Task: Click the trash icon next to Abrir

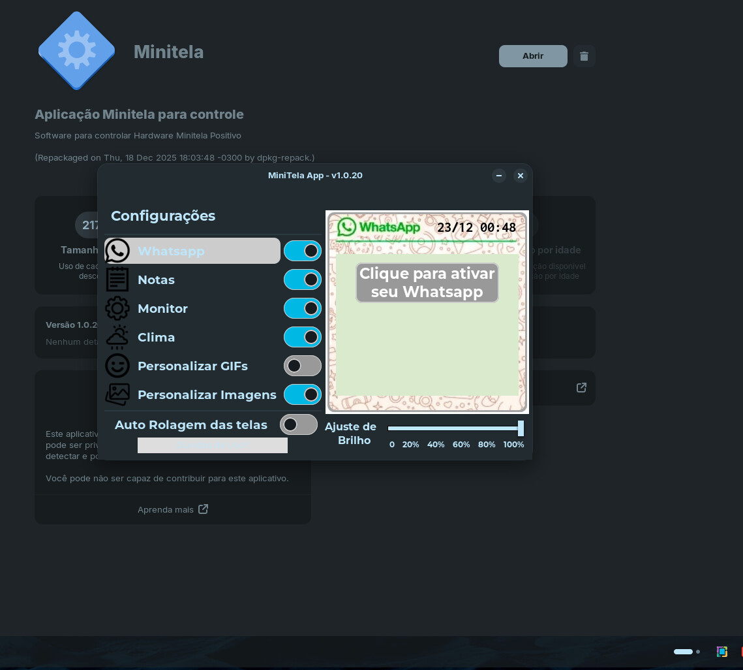Action: point(584,56)
